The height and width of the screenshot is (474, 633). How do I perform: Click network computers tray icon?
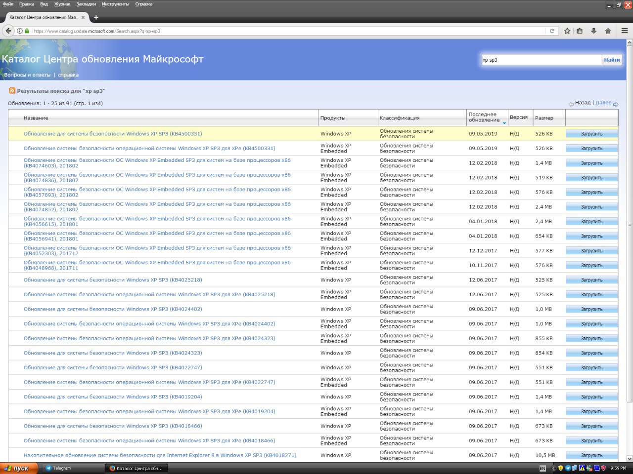575,468
